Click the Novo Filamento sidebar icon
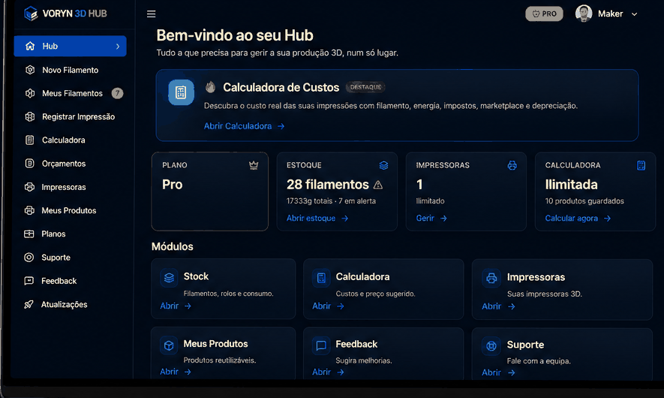Screen dimensions: 664x398 tap(30, 70)
